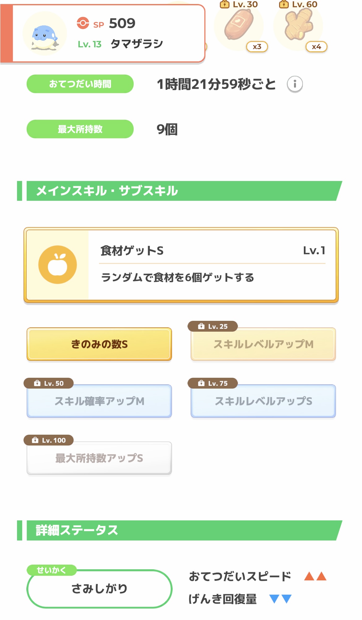Open the さみしがり nature box
The image size is (362, 620).
click(99, 588)
